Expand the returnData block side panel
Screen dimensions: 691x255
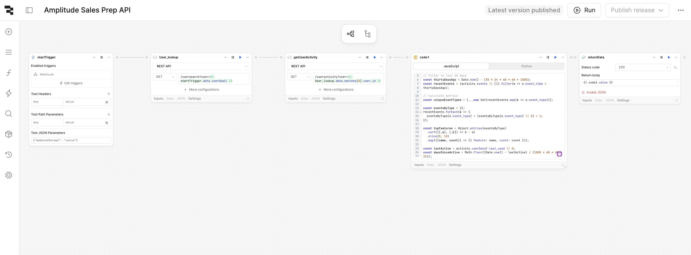tap(661, 57)
